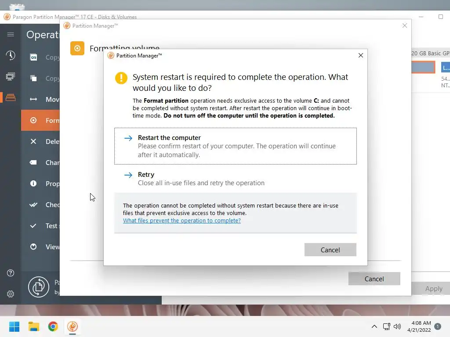Close the Formatting volume window
The height and width of the screenshot is (337, 450).
pyautogui.click(x=405, y=25)
